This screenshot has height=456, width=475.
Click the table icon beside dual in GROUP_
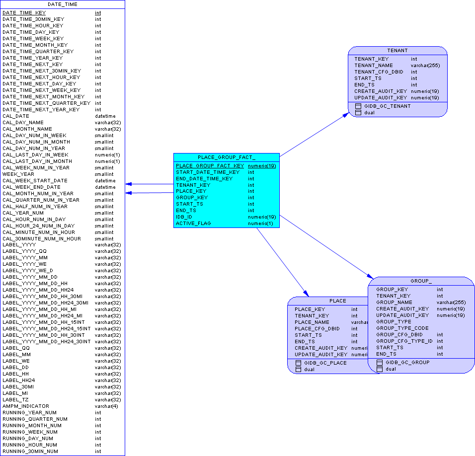[x=380, y=369]
